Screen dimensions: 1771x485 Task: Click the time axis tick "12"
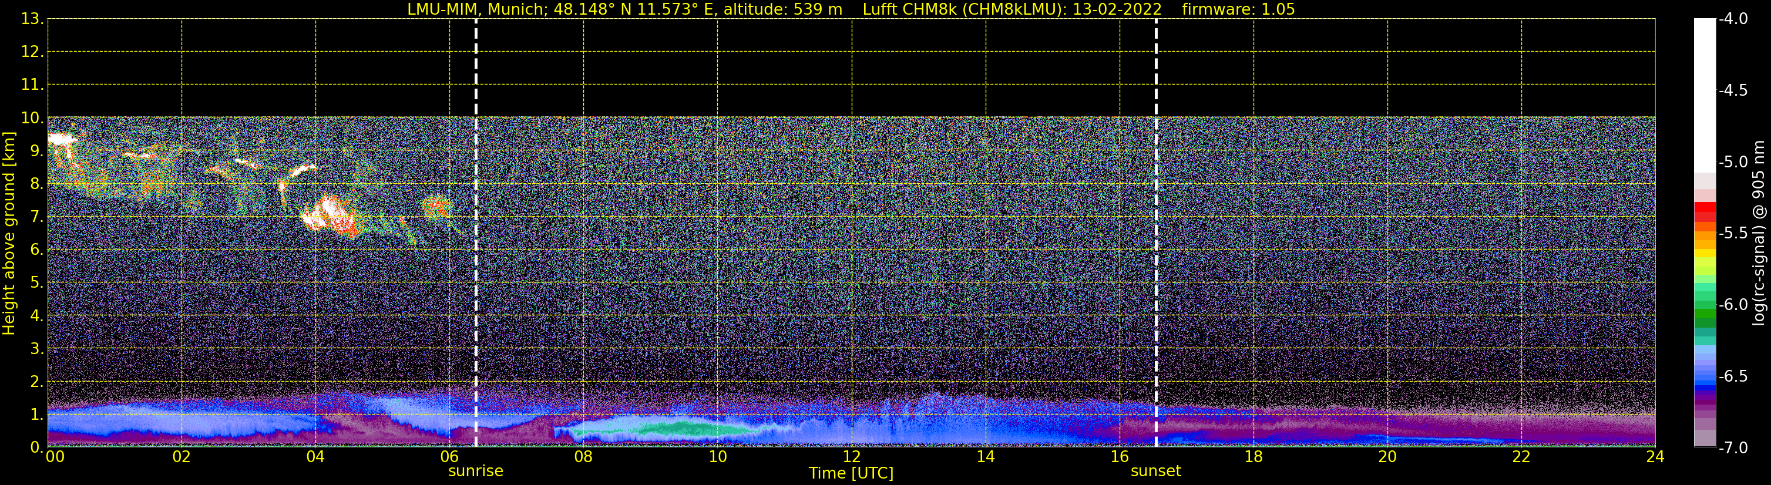coord(852,457)
